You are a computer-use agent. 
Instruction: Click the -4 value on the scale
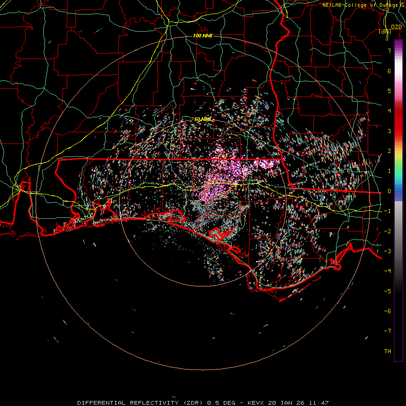click(x=388, y=271)
